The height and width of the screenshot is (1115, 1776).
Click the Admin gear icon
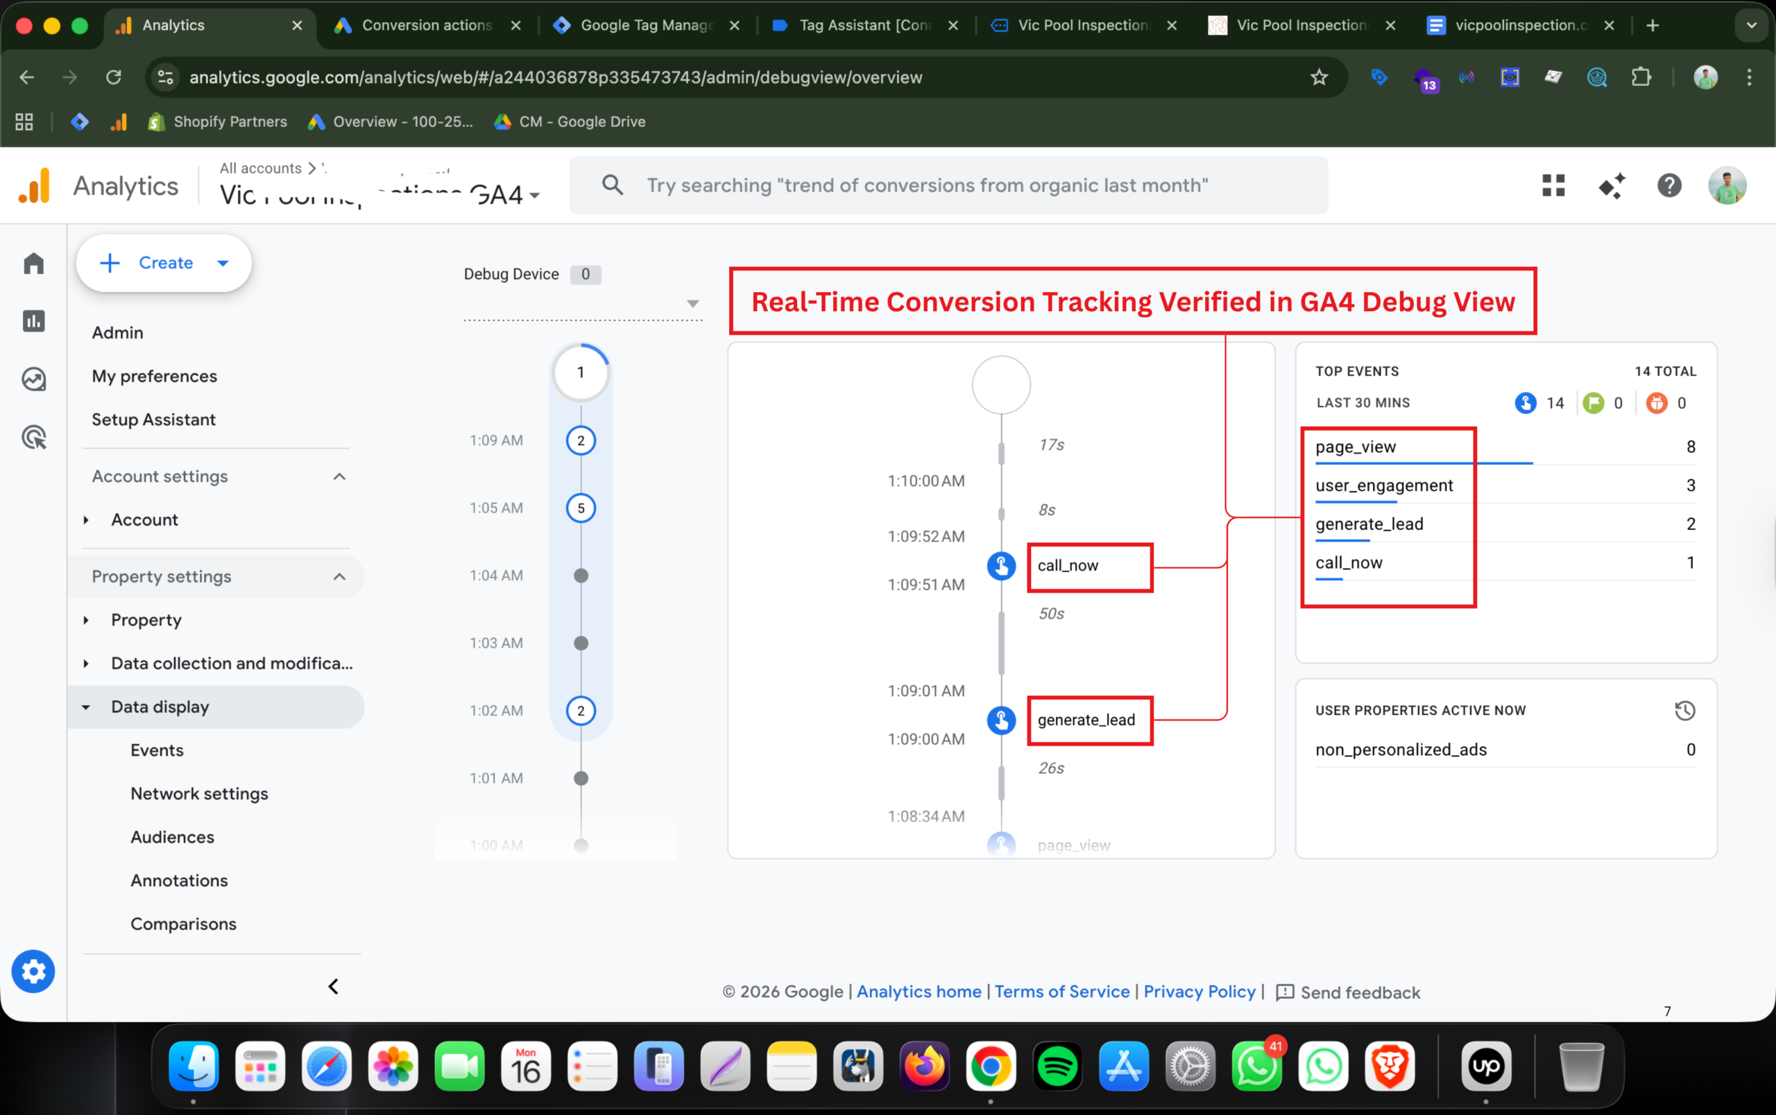[33, 972]
